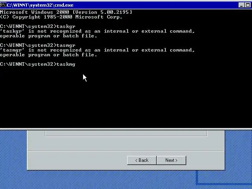252x189 pixels.
Task: Click the 'Microsoft Windows 2000 [Version 5.00.2195]' line
Action: (x=66, y=12)
